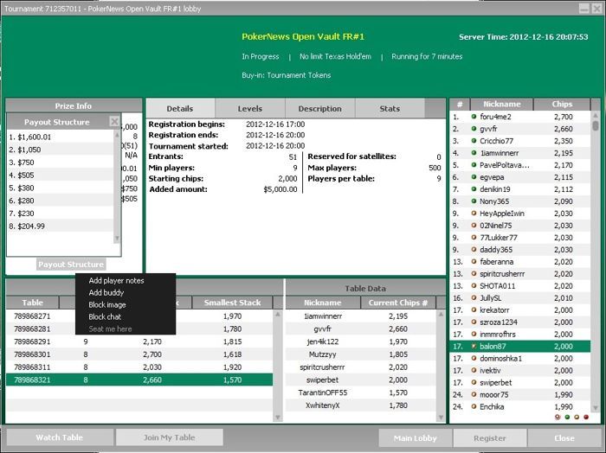Screen dimensions: 606x453
Task: Select Block chat in context menu
Action: (x=105, y=316)
